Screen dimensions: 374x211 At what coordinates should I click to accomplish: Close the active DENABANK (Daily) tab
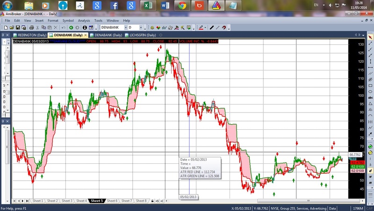pos(86,35)
